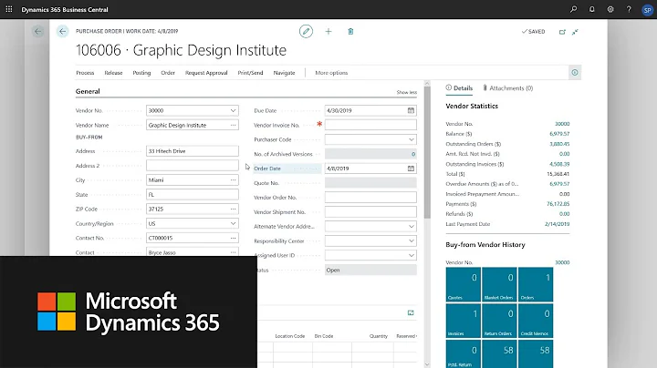
Task: Open the SP user account avatar
Action: (647, 10)
